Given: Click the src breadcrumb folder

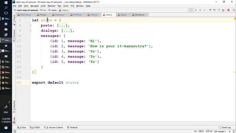Looking at the screenshot, I should pyautogui.click(x=43, y=10).
